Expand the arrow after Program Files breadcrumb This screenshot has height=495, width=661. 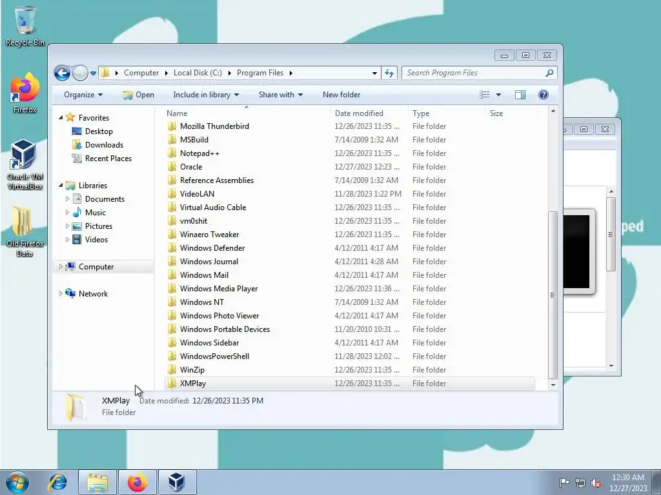point(291,73)
